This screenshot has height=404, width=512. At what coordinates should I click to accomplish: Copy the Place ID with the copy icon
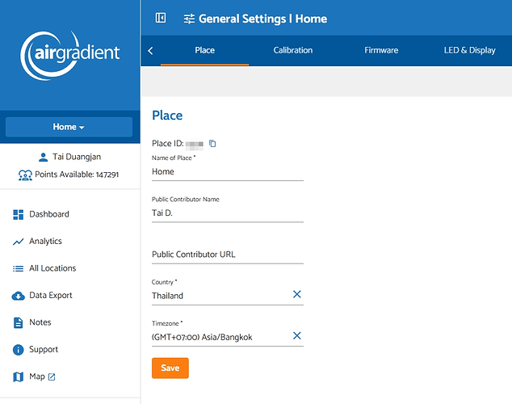click(x=212, y=143)
